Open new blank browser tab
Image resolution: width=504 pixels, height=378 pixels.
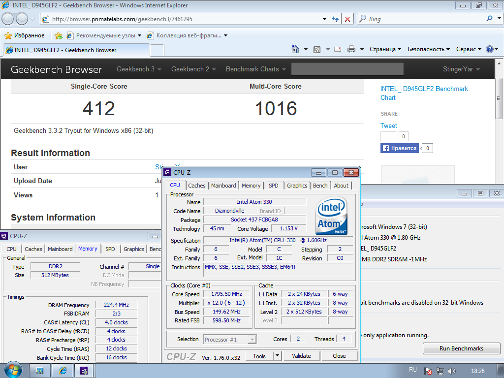pyautogui.click(x=157, y=50)
